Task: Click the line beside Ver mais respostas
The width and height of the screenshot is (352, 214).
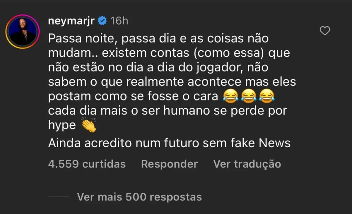Action: point(58,197)
